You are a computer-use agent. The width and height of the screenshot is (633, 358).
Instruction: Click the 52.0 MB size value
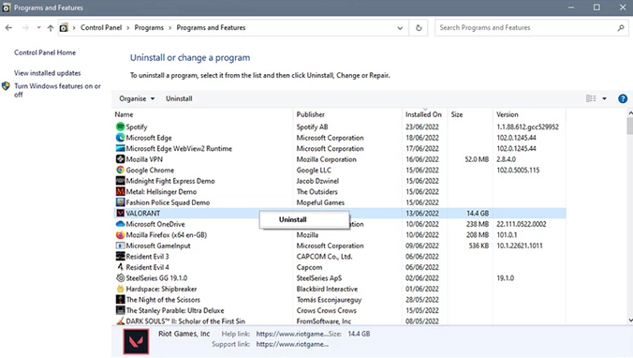point(477,159)
